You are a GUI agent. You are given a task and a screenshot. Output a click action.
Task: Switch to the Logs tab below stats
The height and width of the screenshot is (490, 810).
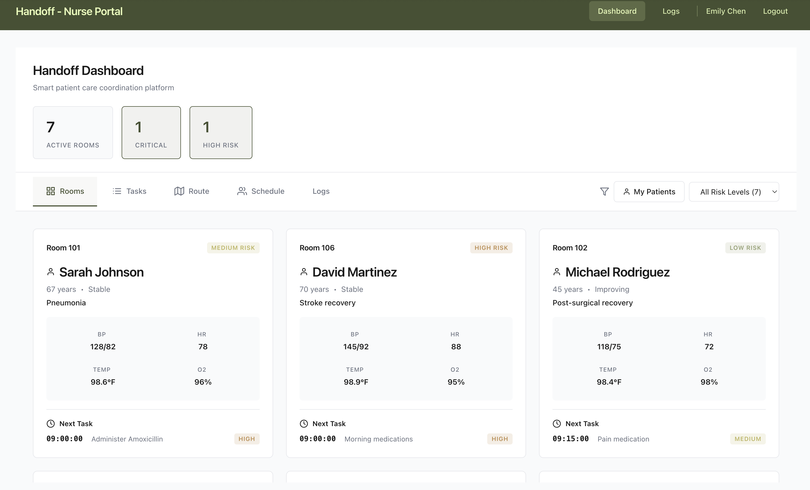[x=321, y=191]
